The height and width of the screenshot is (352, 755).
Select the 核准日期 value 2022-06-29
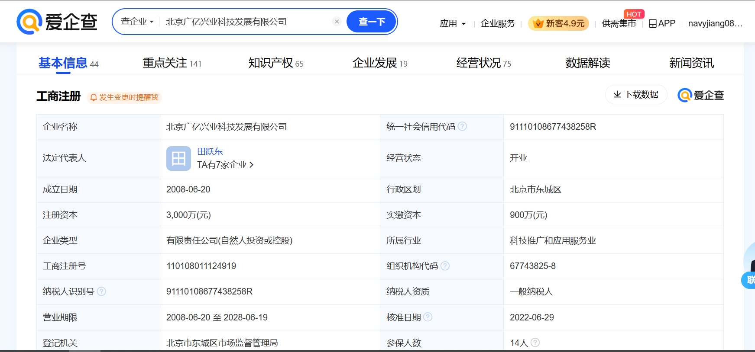coord(532,317)
